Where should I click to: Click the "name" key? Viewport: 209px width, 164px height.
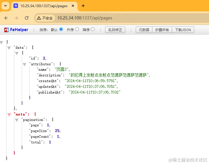coord(43,70)
